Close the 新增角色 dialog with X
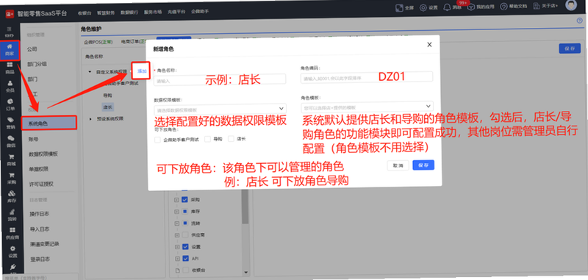 point(430,45)
